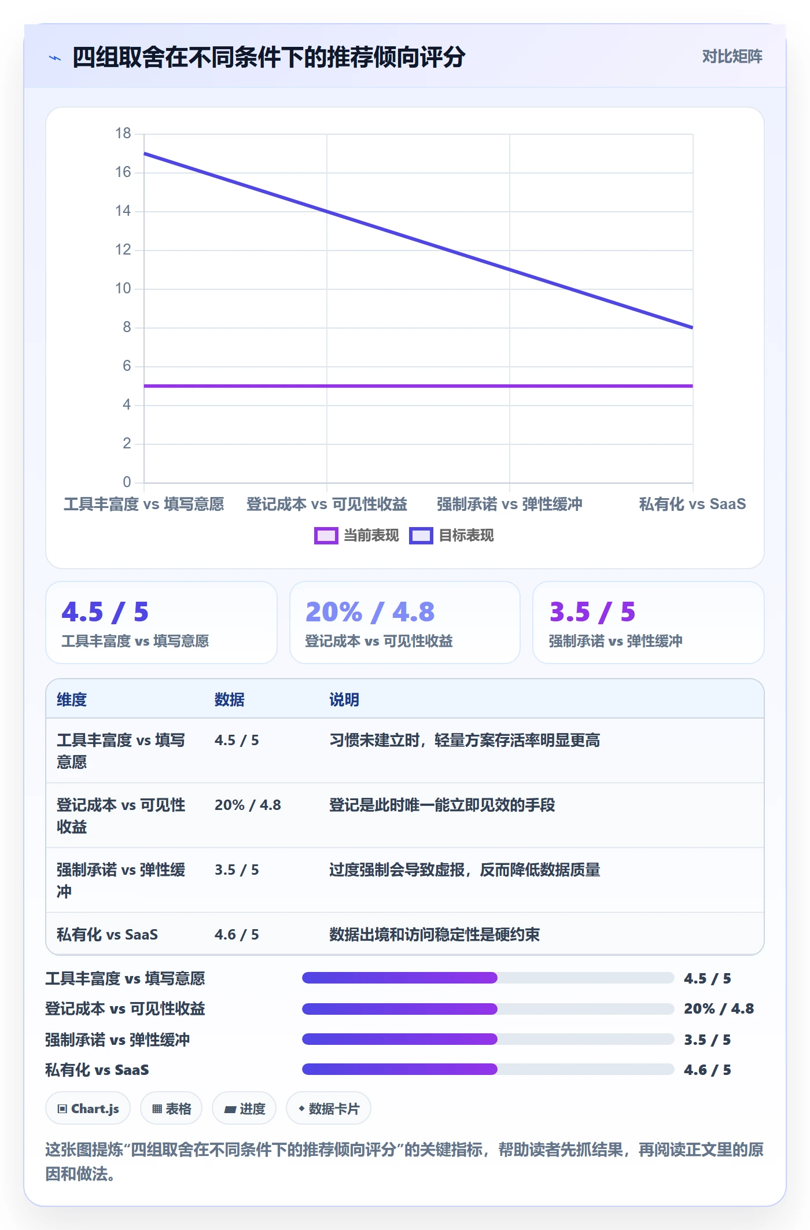Toggle the 目标表现 legend swatch
The height and width of the screenshot is (1230, 810).
click(421, 536)
